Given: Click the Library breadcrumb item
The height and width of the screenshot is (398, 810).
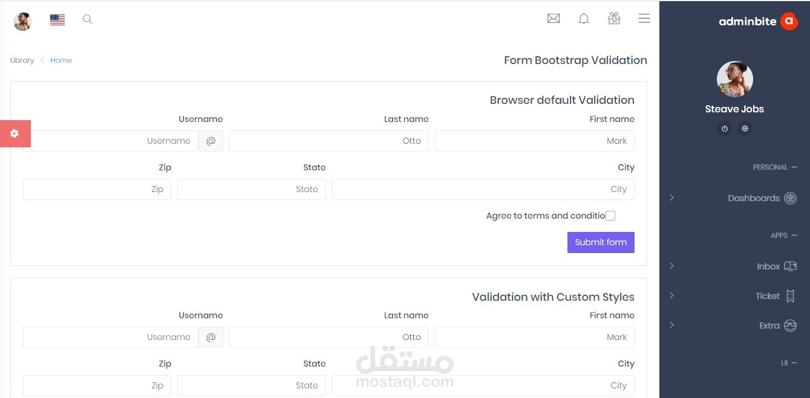Looking at the screenshot, I should pos(22,60).
